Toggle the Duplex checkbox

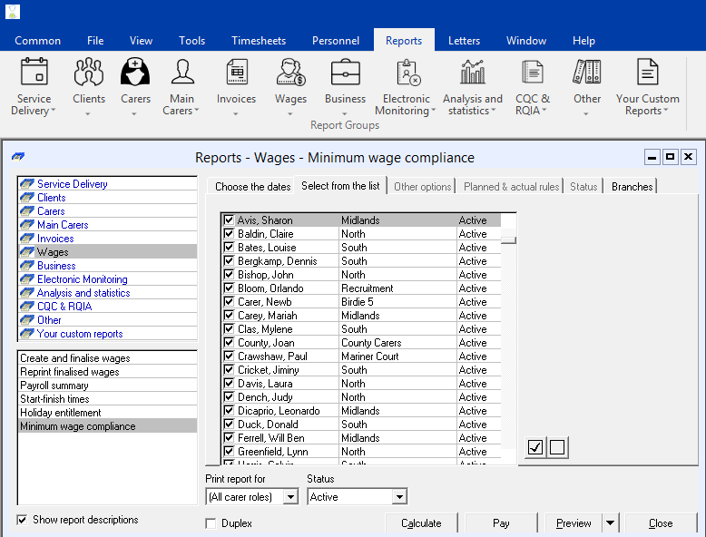click(211, 523)
